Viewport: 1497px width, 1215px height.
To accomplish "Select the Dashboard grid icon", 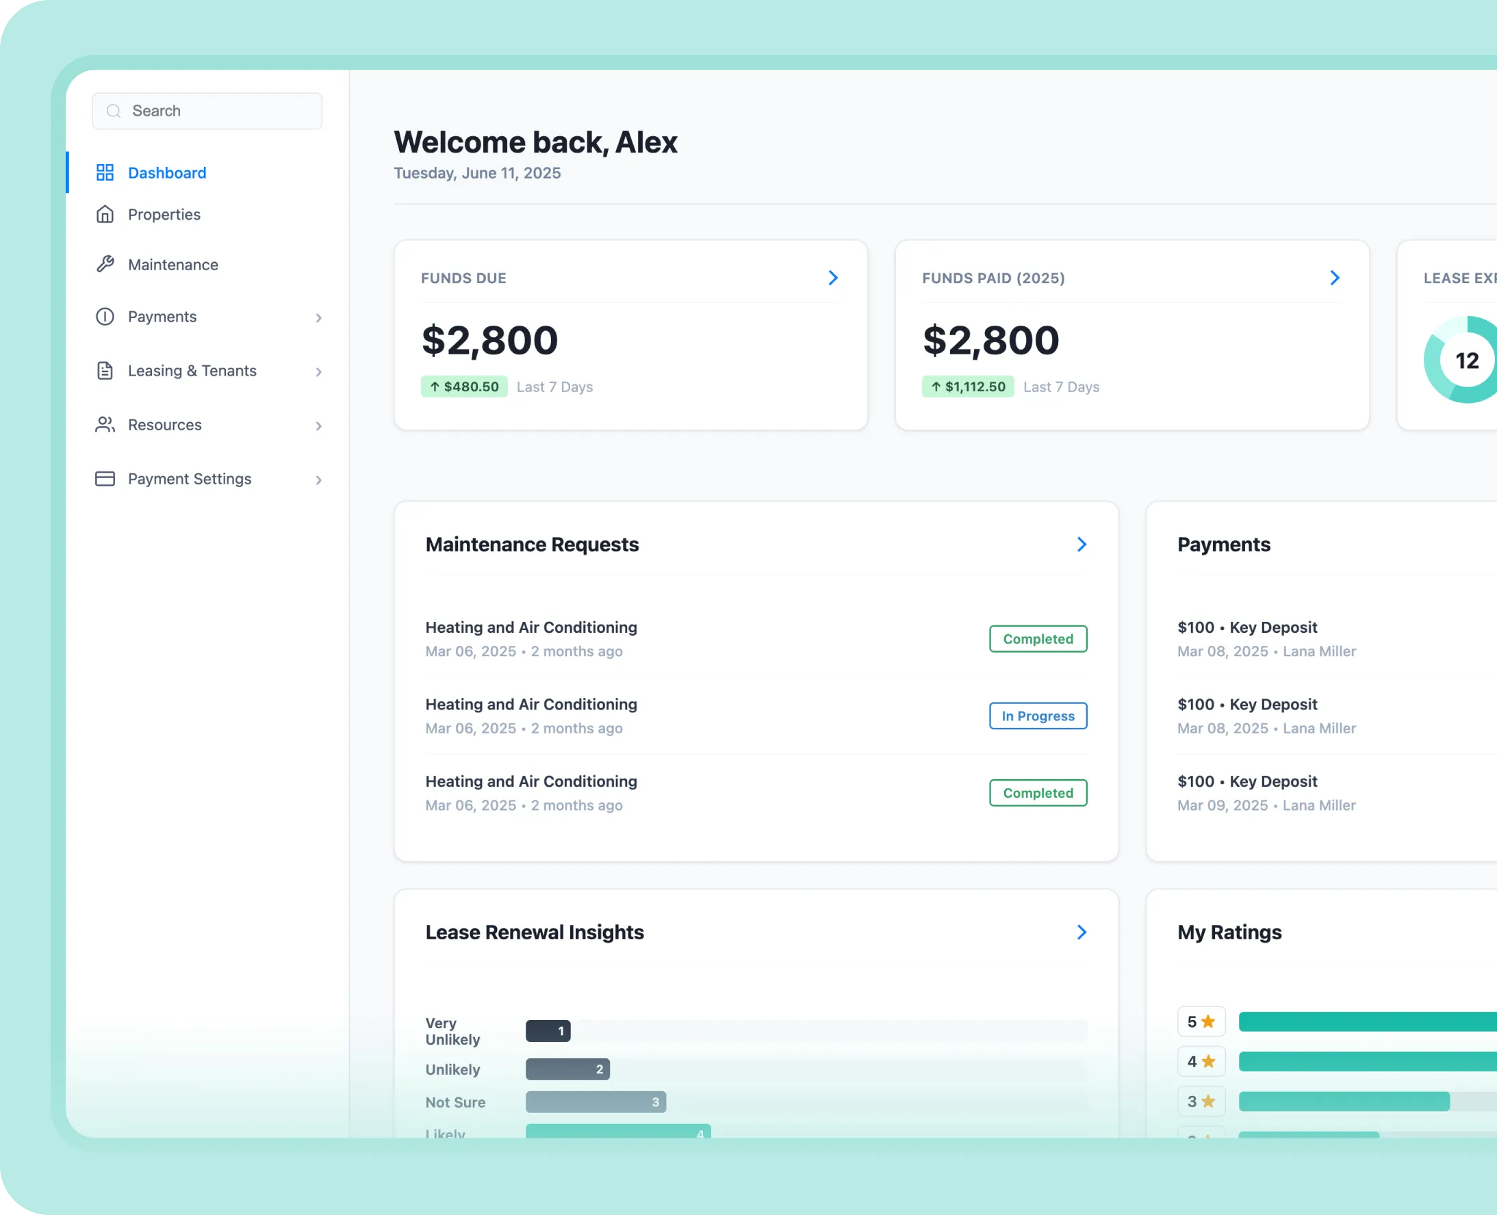I will (104, 172).
